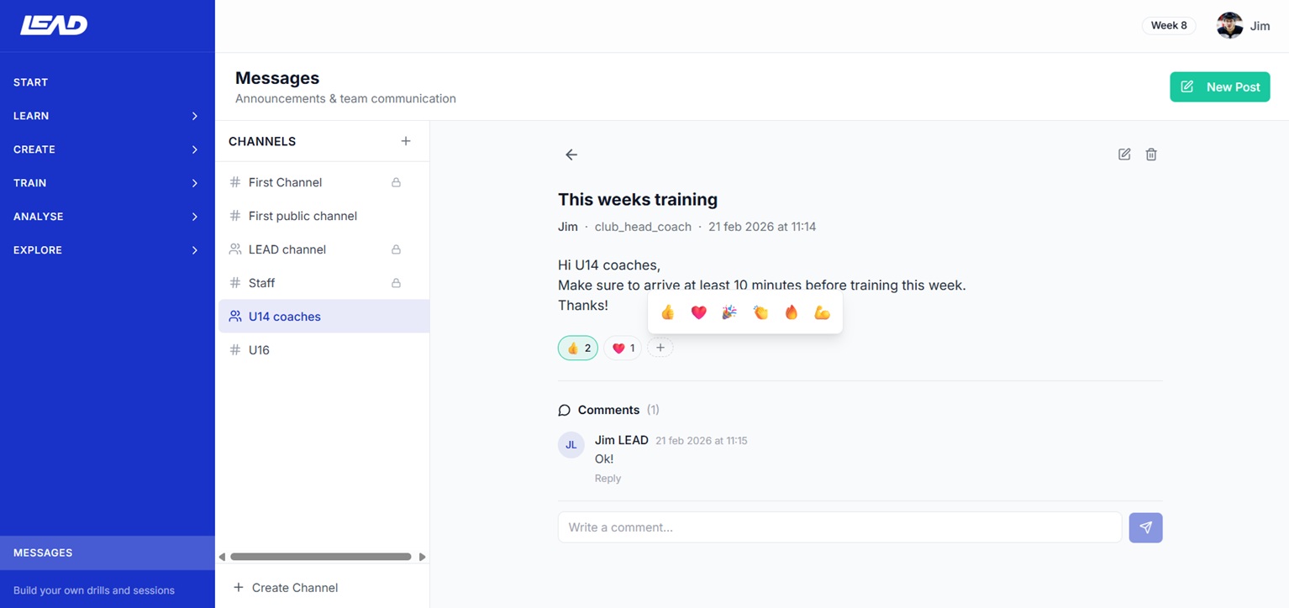Select the U16 channel
Viewport: 1289px width, 608px height.
[x=260, y=349]
